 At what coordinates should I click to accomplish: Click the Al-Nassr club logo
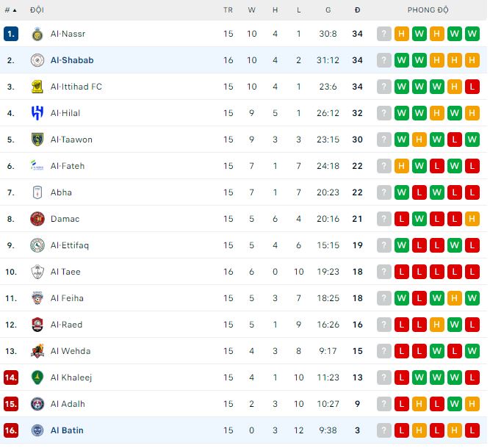pyautogui.click(x=37, y=34)
